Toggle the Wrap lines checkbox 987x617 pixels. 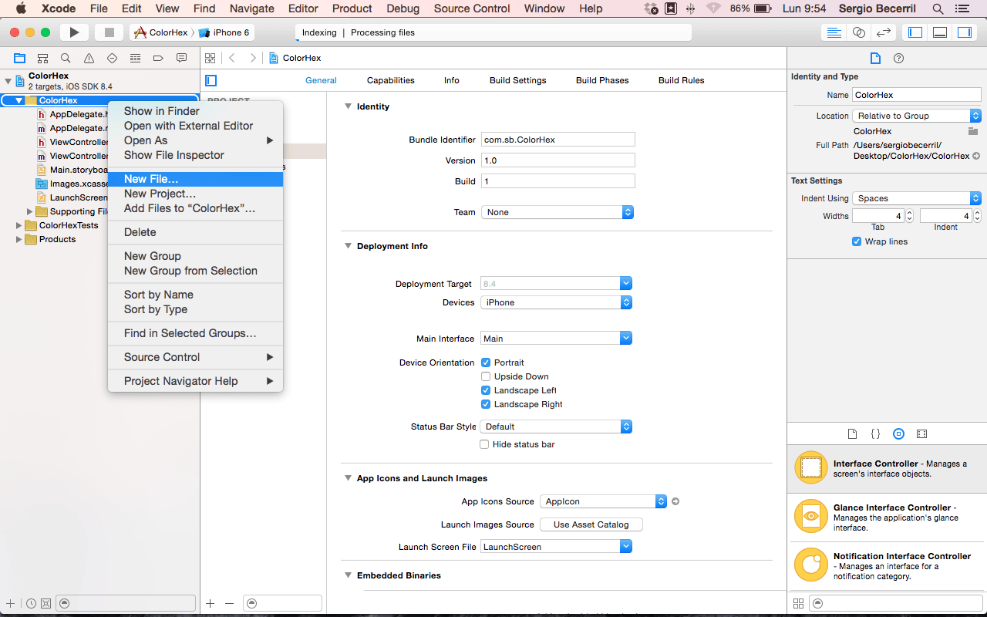click(857, 241)
